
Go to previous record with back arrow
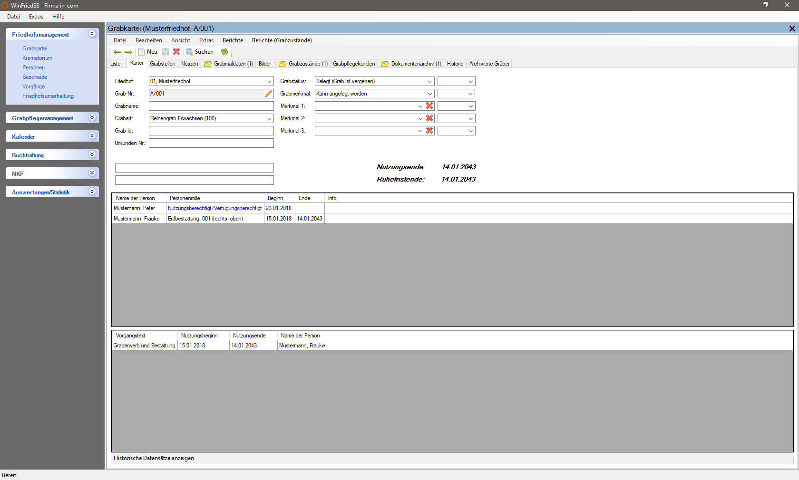pyautogui.click(x=117, y=52)
